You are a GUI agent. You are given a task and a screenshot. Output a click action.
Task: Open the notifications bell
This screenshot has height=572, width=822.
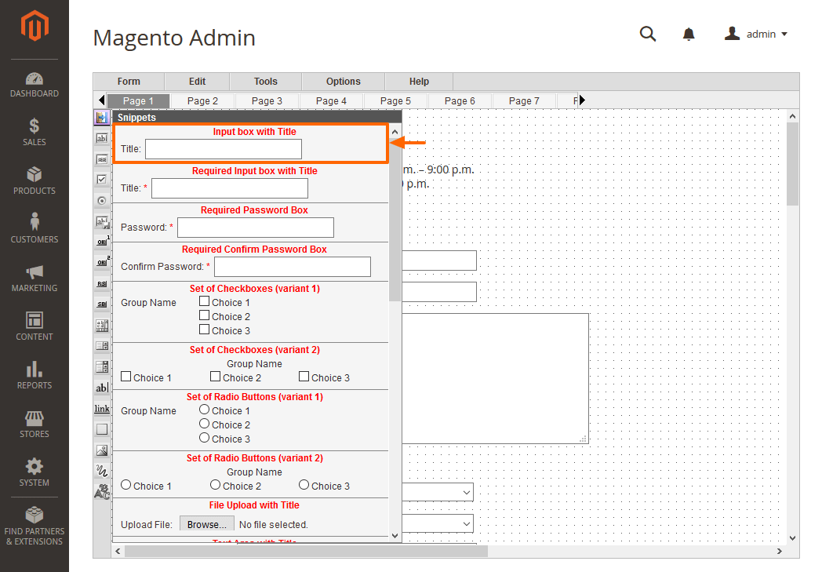[689, 34]
